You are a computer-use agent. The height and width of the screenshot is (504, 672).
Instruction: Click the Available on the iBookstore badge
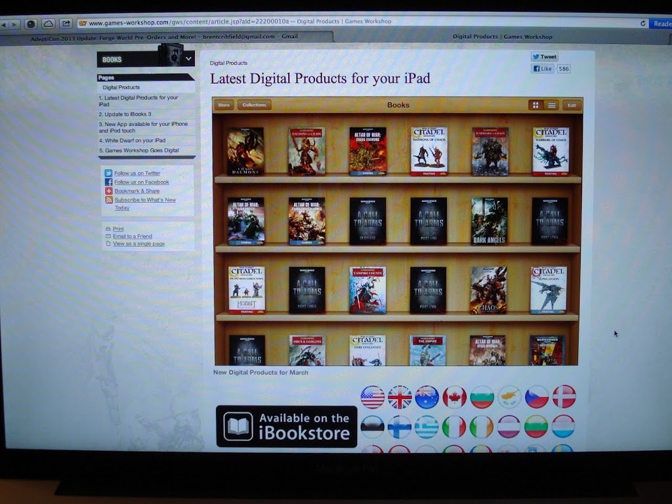(x=286, y=427)
